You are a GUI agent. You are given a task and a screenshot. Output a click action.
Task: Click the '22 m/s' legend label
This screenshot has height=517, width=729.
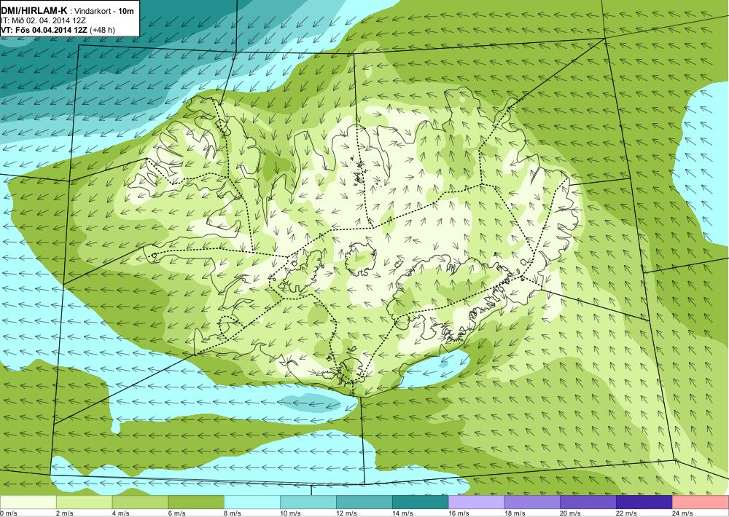[x=627, y=513]
